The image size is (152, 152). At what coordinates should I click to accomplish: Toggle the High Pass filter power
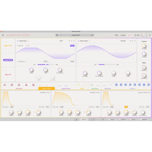coord(18,62)
